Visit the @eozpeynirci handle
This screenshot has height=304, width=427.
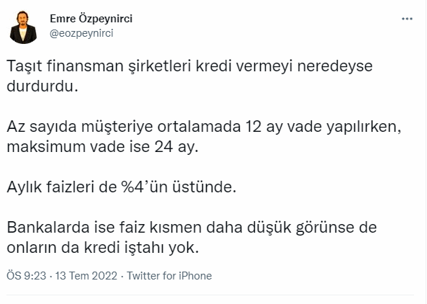81,34
